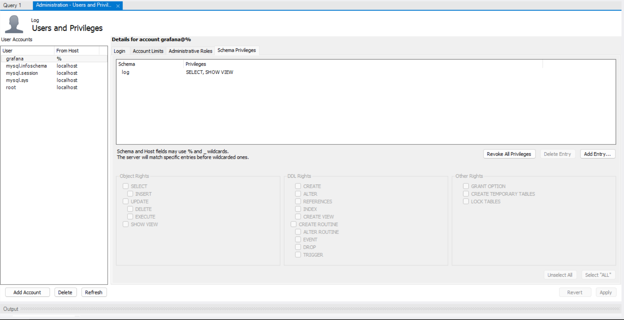Click the Schema column header
Image resolution: width=624 pixels, height=320 pixels.
tap(150, 64)
